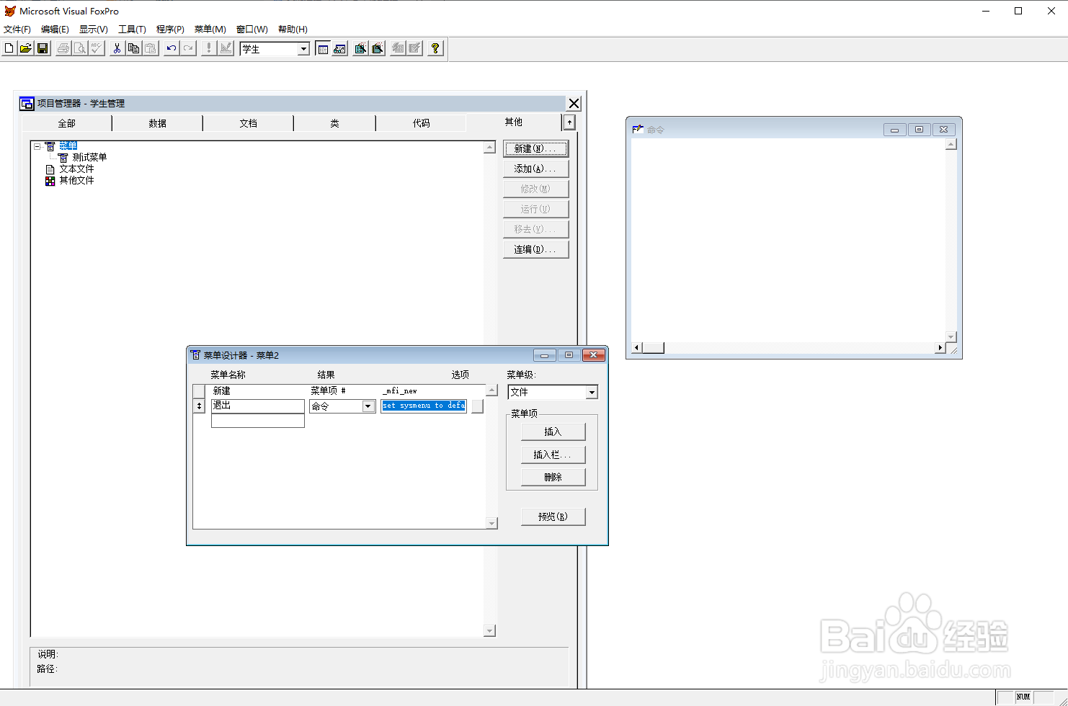This screenshot has width=1068, height=706.
Task: Click the Print toolbar icon
Action: (x=63, y=48)
